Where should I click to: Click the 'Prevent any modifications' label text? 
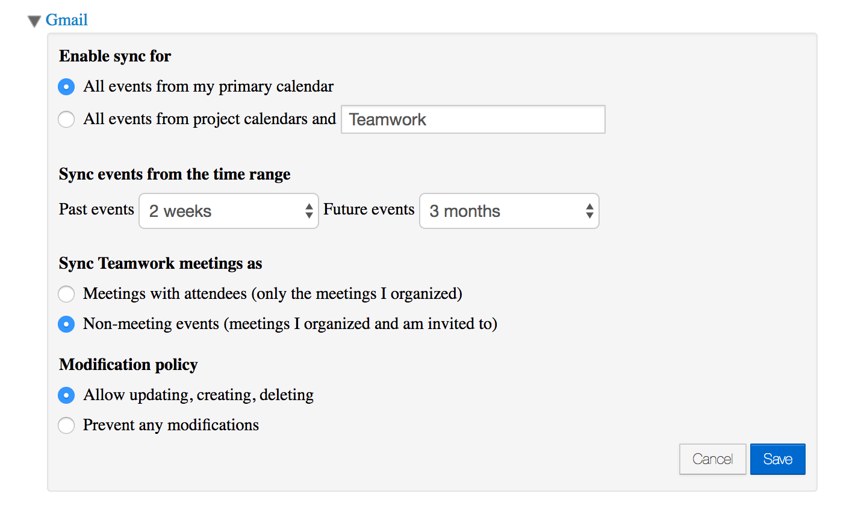[x=171, y=425]
